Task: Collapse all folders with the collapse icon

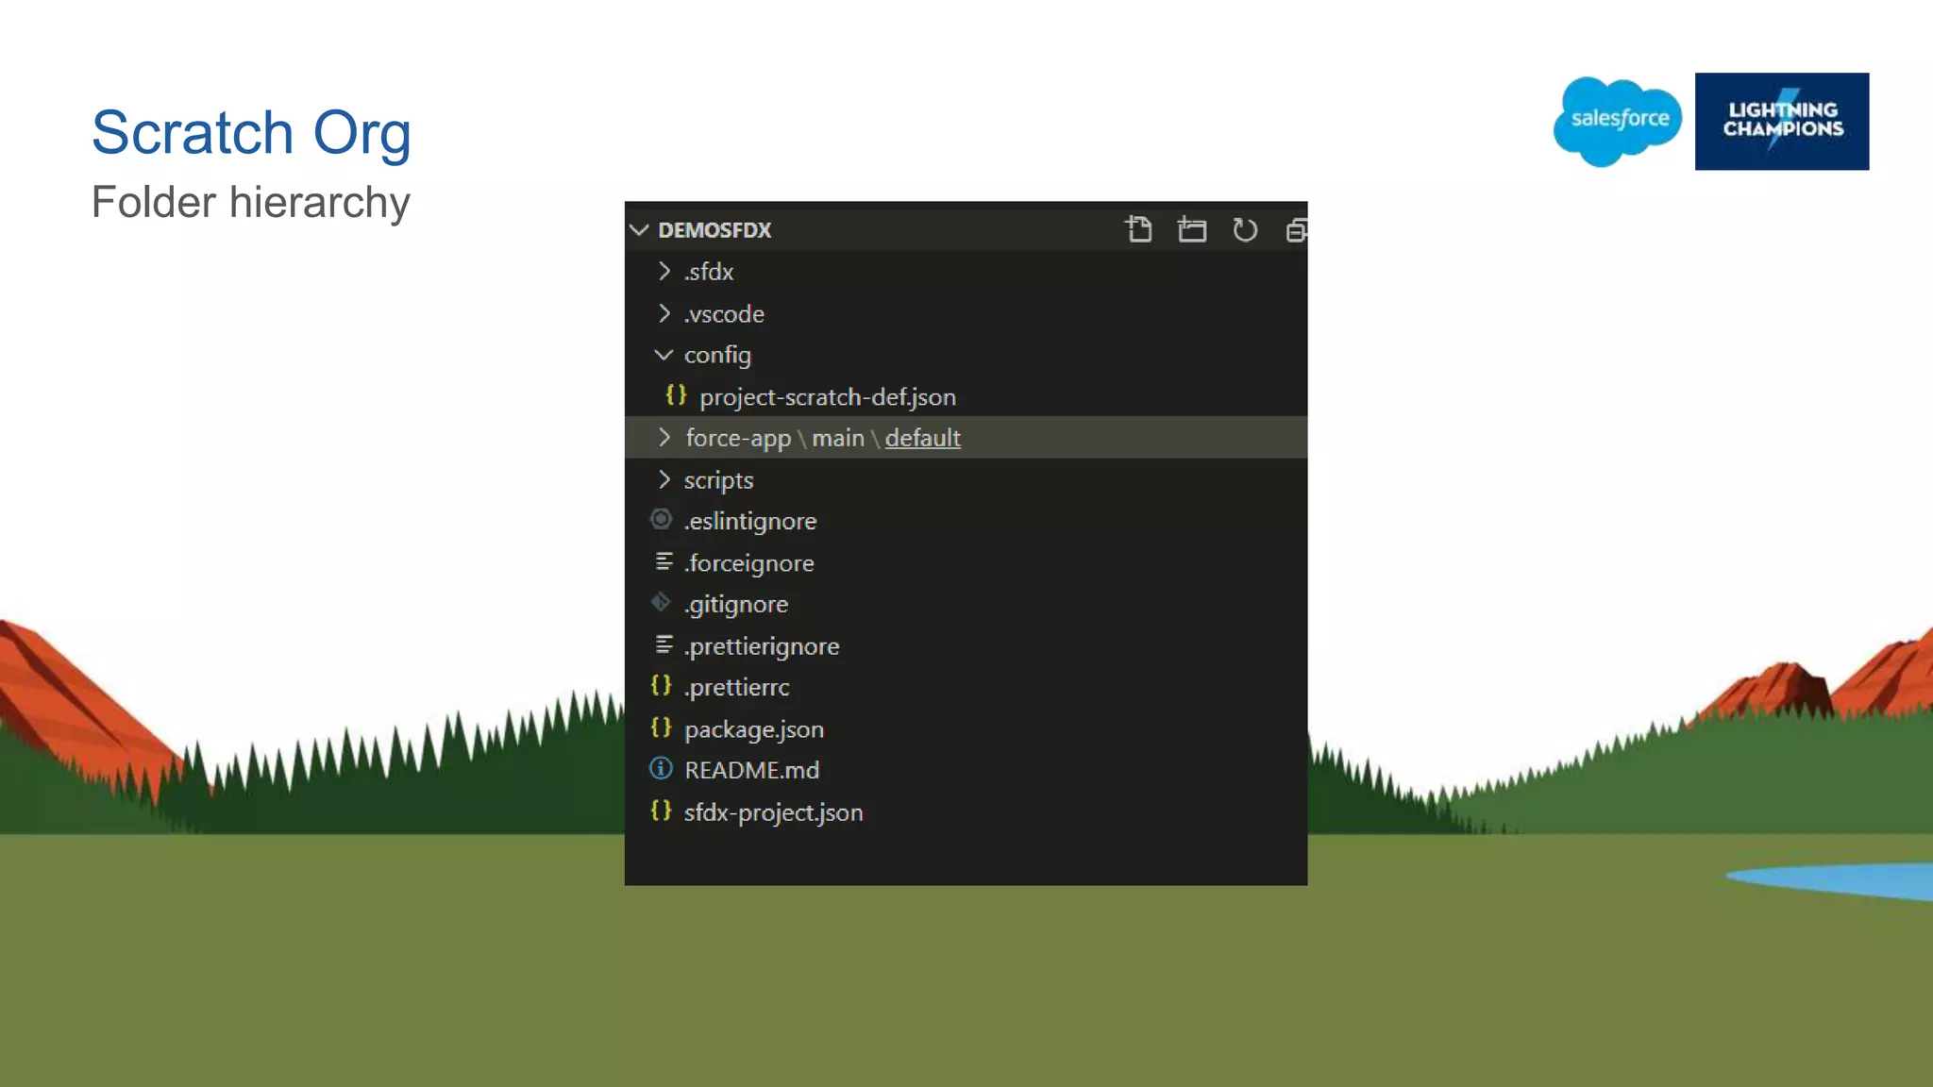Action: pyautogui.click(x=1297, y=229)
